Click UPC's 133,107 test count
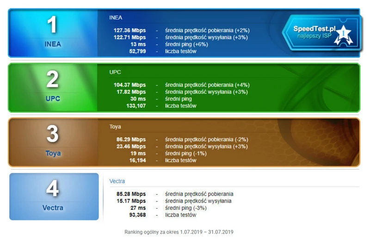Screen dimensions: 370x240 tap(136, 106)
